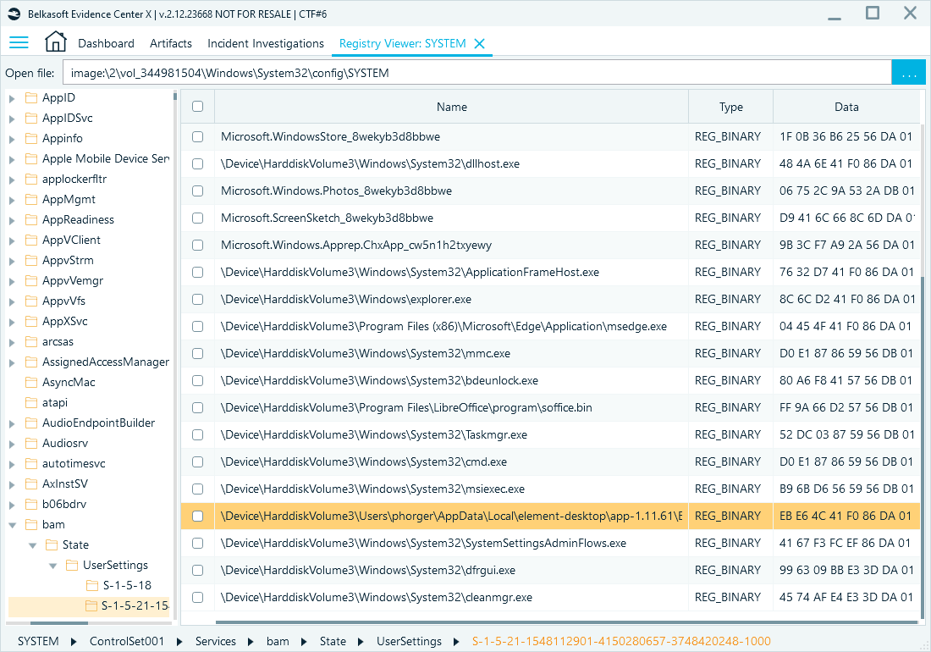The height and width of the screenshot is (652, 931).
Task: Sort by the Data column header
Action: (846, 107)
